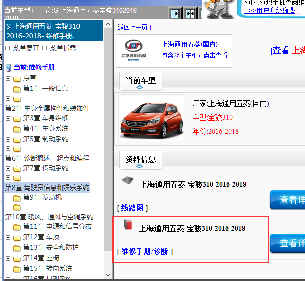Select 第2章 车身金属构件和装饰件

[x=47, y=108]
